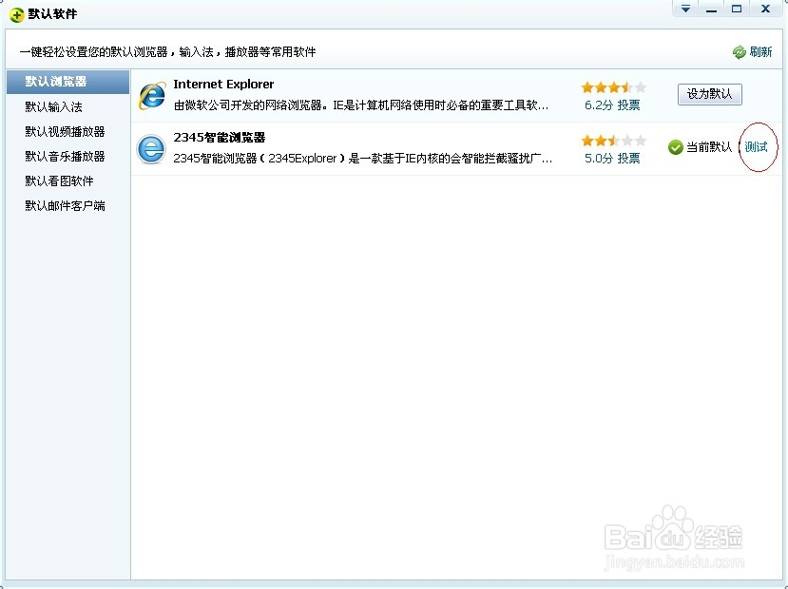Click the 2345Explorer description text
Image resolution: width=788 pixels, height=589 pixels.
(363, 159)
